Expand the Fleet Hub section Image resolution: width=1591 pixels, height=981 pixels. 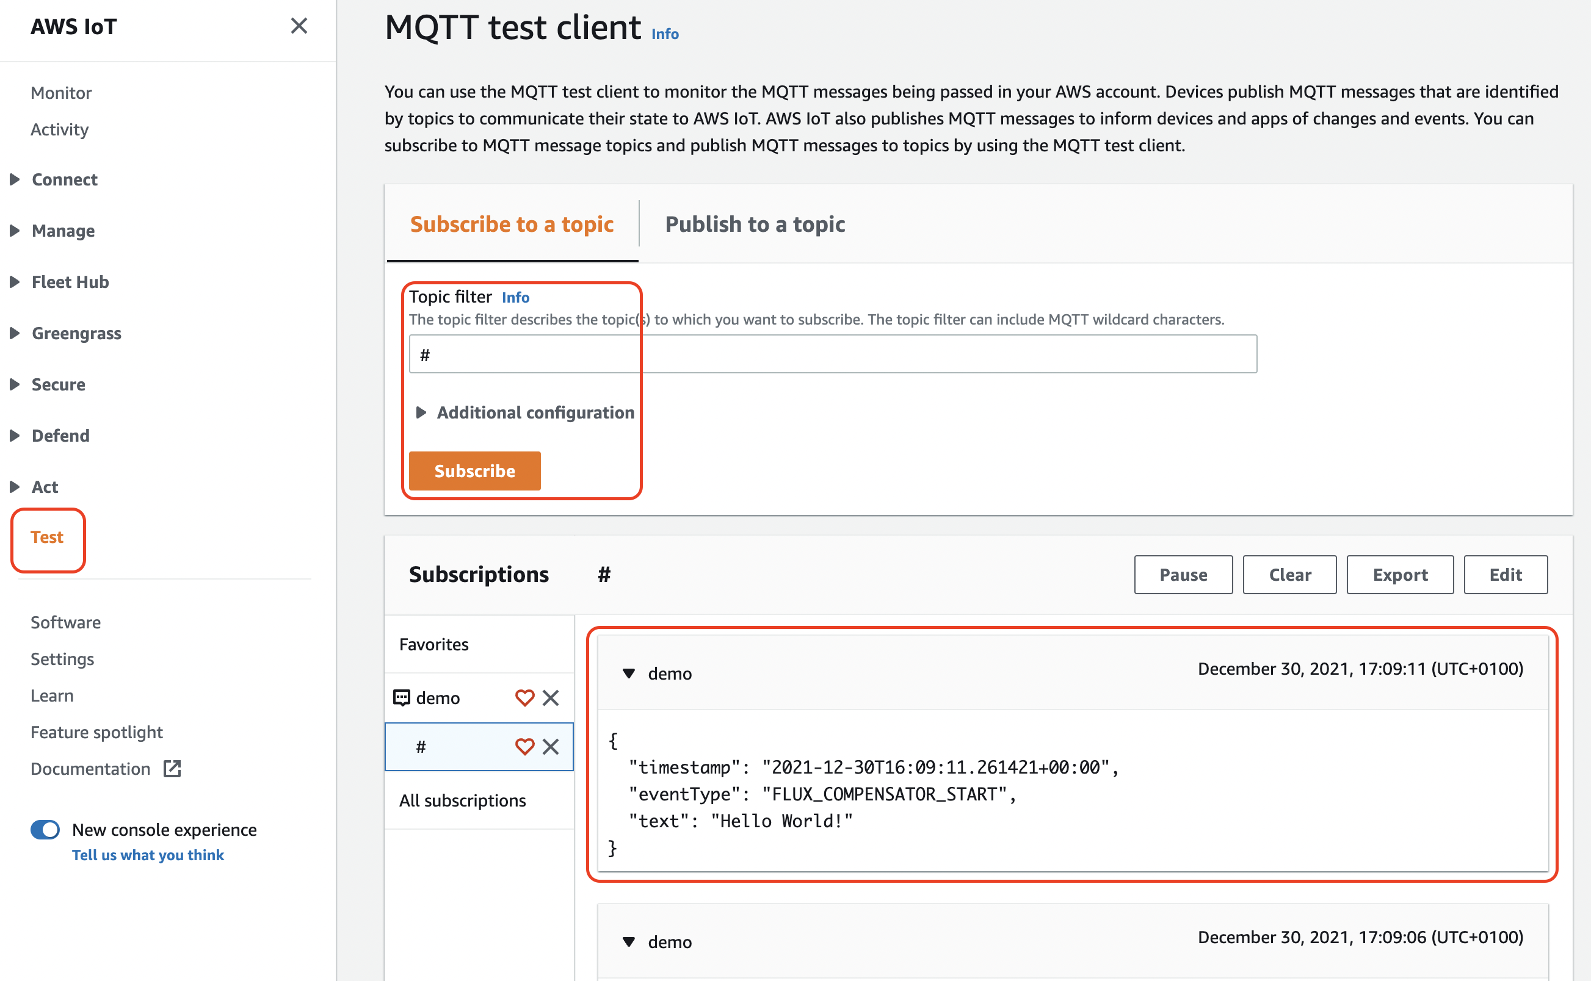point(15,282)
